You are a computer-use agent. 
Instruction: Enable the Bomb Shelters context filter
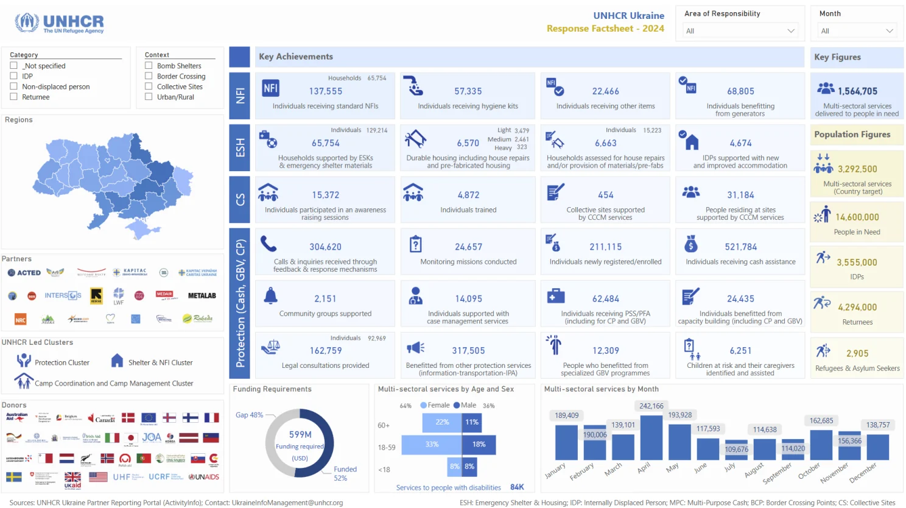point(149,65)
